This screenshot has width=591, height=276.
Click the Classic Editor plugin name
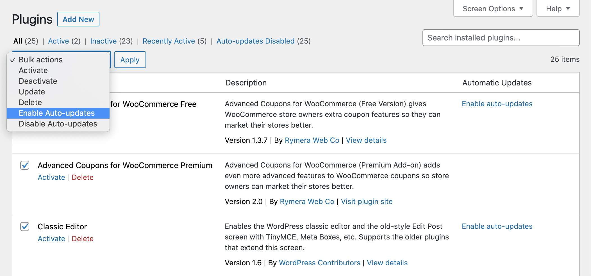coord(62,227)
